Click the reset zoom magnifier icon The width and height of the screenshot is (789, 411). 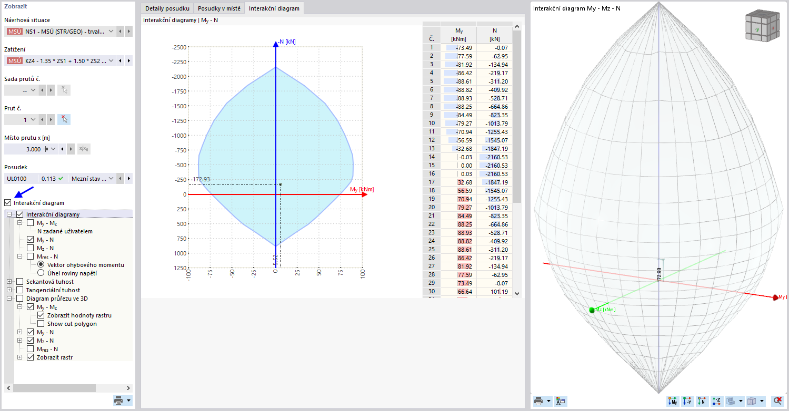tap(777, 401)
